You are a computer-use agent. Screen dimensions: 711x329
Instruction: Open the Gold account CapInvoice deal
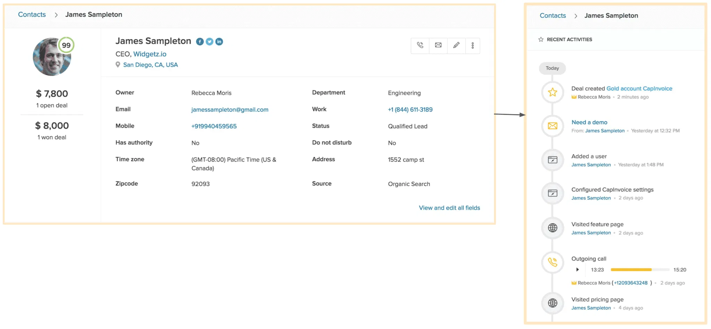point(639,89)
